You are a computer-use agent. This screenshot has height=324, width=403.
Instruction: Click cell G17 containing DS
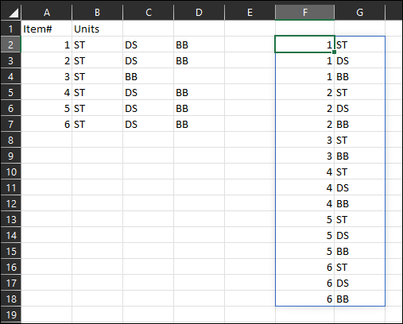[x=359, y=283]
